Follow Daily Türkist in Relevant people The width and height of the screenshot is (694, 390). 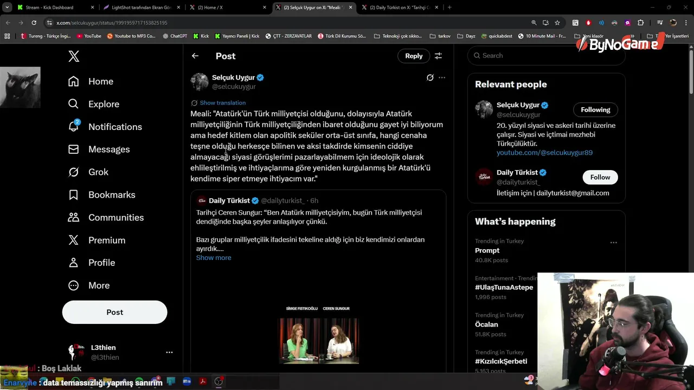point(600,177)
